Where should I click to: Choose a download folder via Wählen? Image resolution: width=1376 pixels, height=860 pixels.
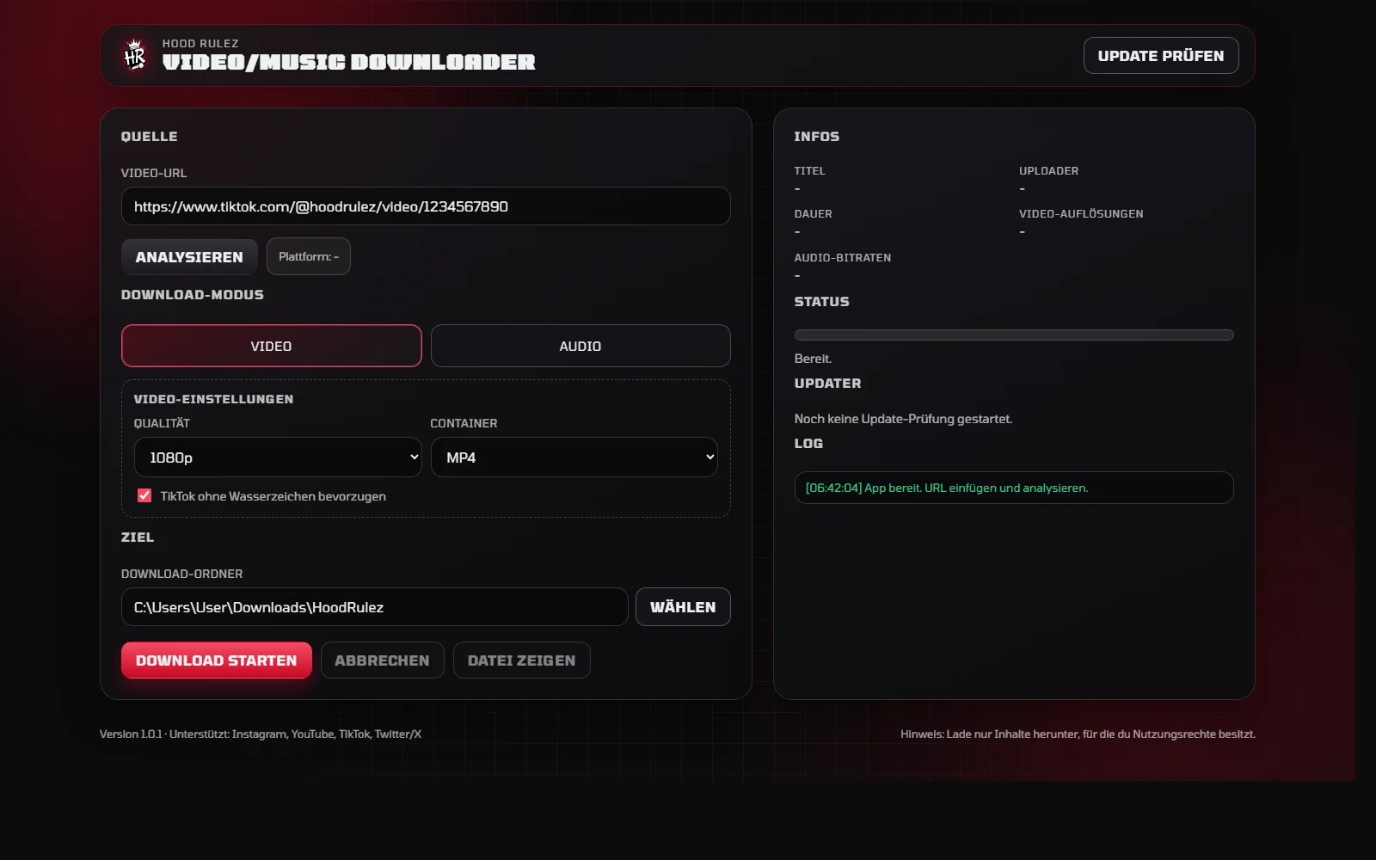[682, 606]
